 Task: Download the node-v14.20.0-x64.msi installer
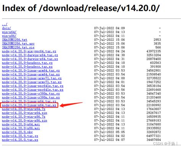click(x=21, y=124)
